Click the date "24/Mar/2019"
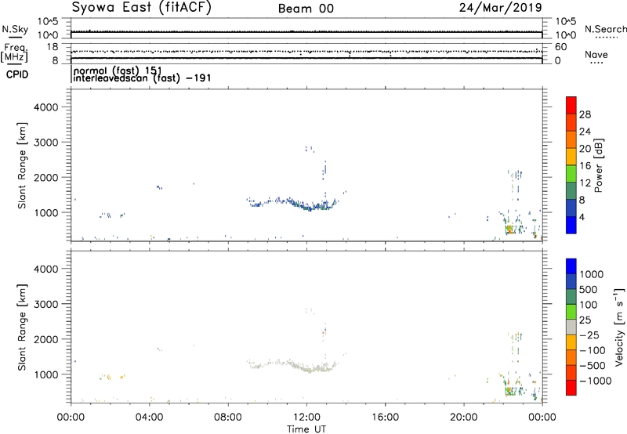The image size is (627, 434). pos(500,8)
